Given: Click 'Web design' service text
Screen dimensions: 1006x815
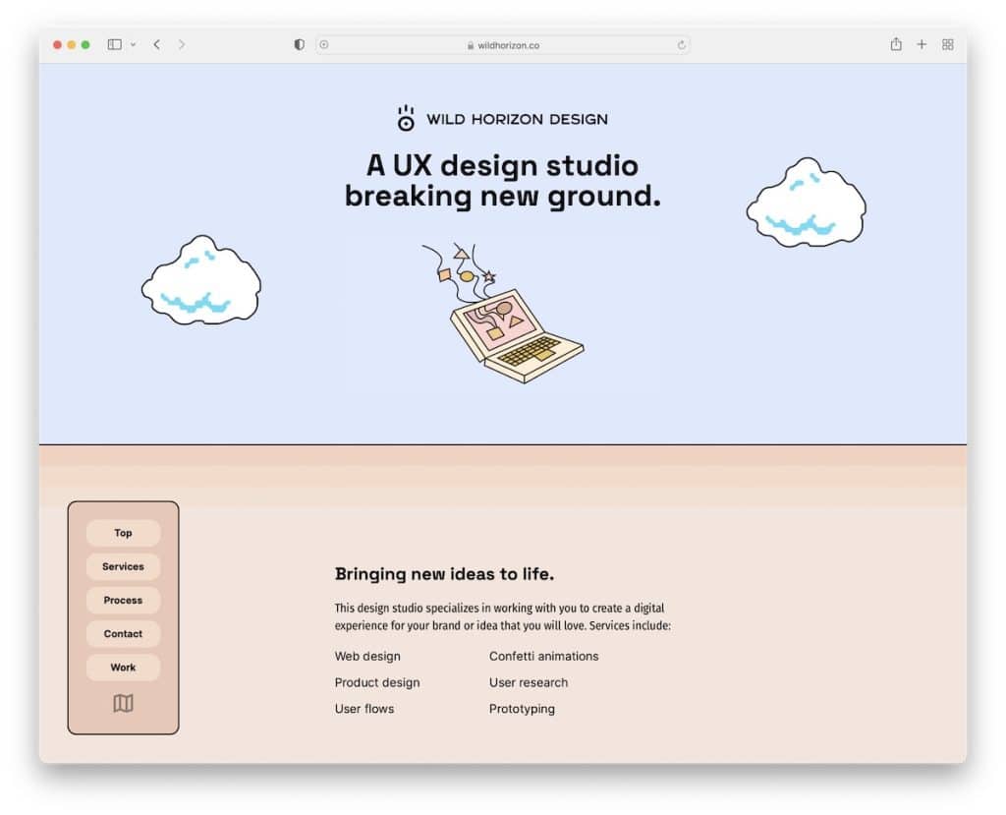Looking at the screenshot, I should pos(367,657).
